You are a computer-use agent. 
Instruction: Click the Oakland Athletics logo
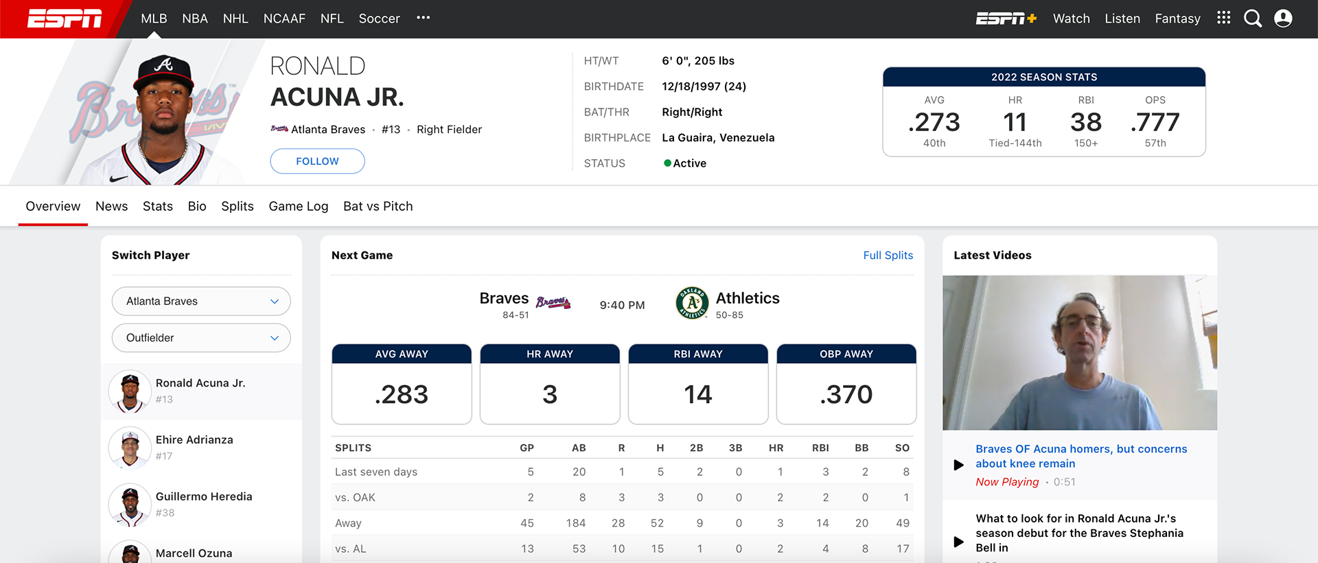click(692, 303)
